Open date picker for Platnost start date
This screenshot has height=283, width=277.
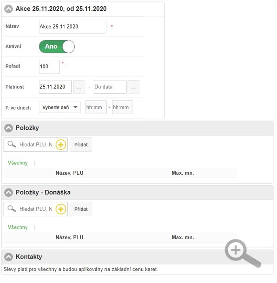pyautogui.click(x=79, y=87)
